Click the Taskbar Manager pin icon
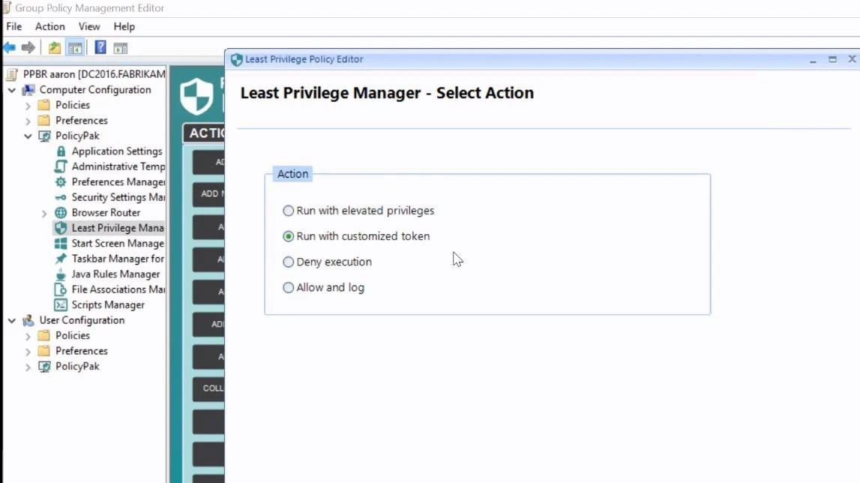The width and height of the screenshot is (860, 483). [x=61, y=259]
